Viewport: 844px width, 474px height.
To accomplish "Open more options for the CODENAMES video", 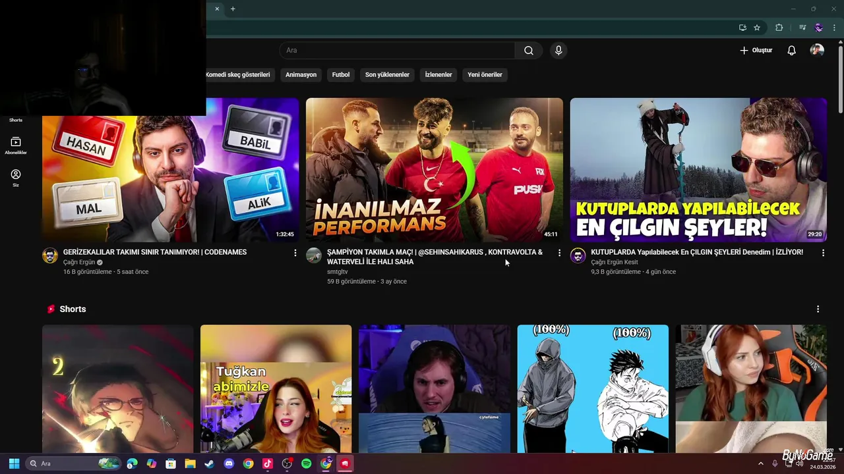I will click(295, 253).
